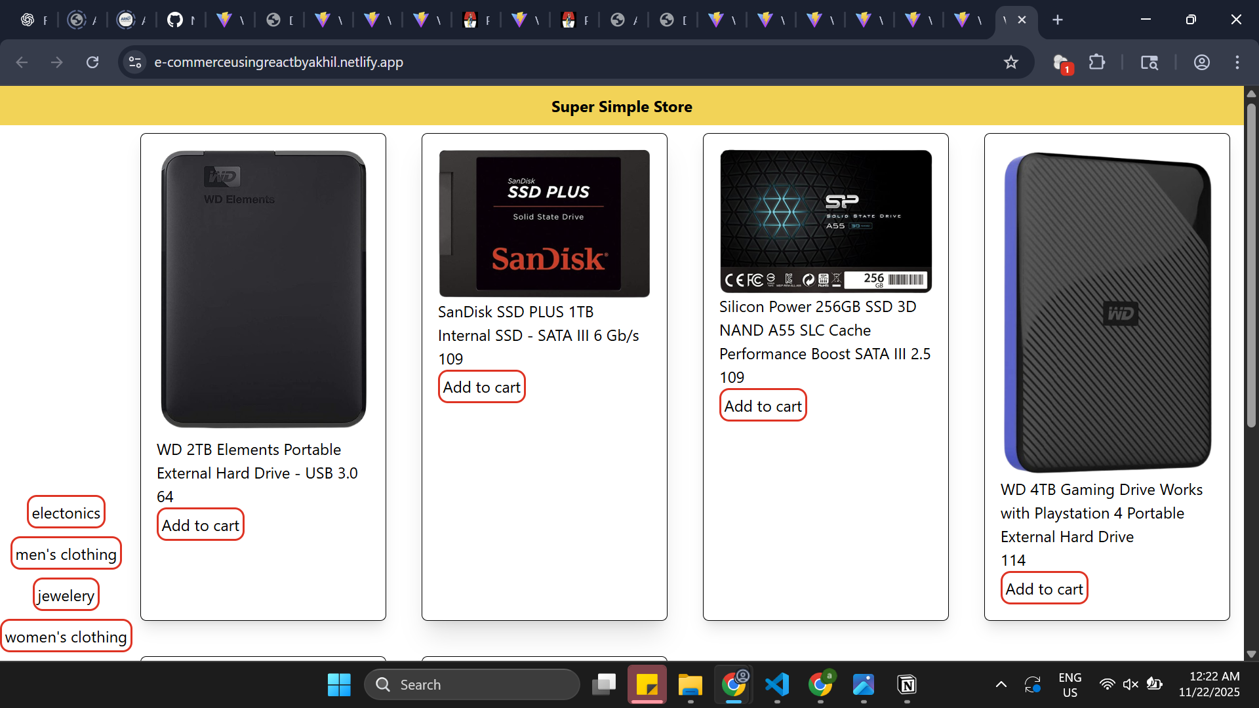Open Notion app in taskbar

point(907,684)
